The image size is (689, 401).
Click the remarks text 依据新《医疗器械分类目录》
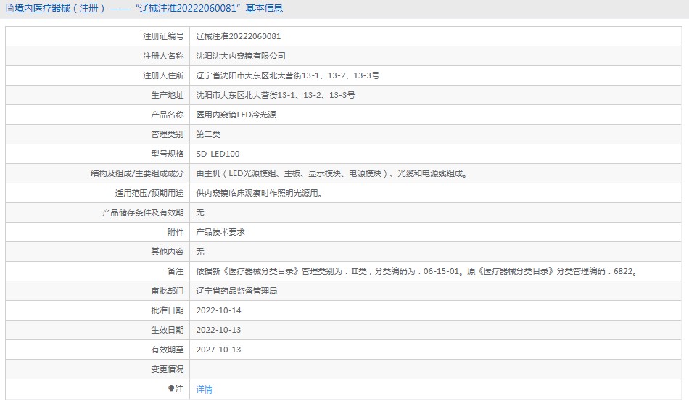tap(416, 271)
